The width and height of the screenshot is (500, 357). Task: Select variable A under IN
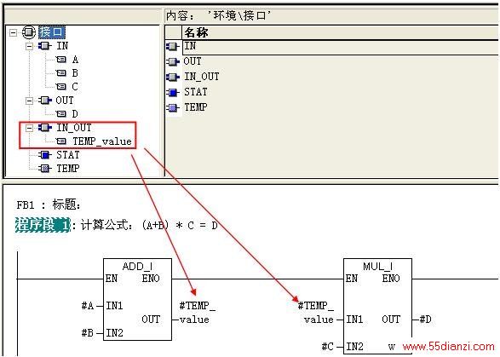[x=75, y=60]
